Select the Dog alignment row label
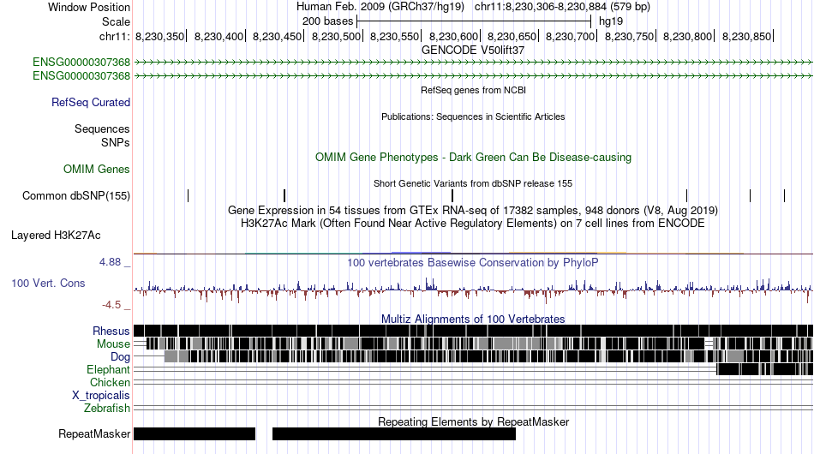Viewport: 814px width, 454px height. coord(120,356)
